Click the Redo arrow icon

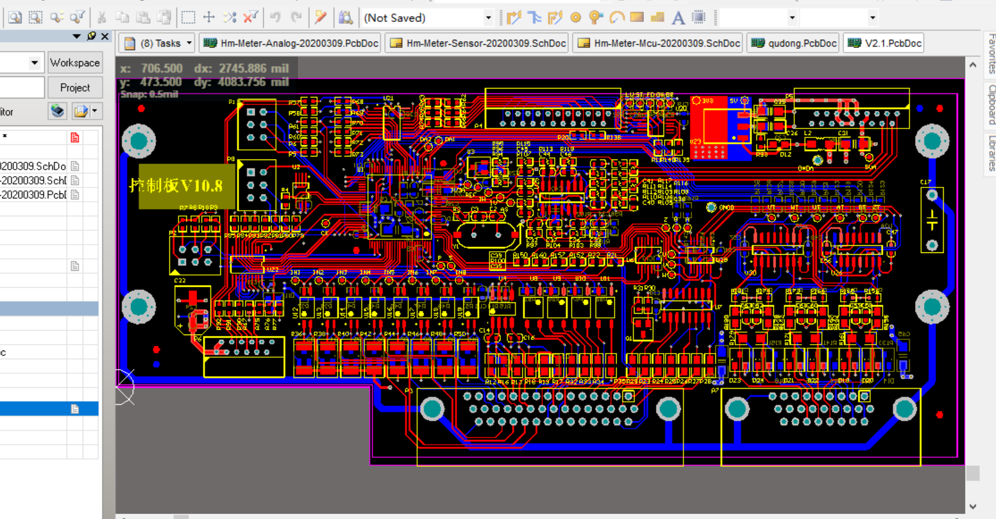coord(296,17)
